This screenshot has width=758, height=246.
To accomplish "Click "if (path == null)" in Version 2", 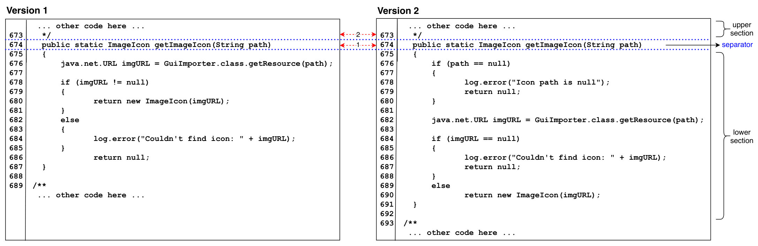I will point(471,64).
